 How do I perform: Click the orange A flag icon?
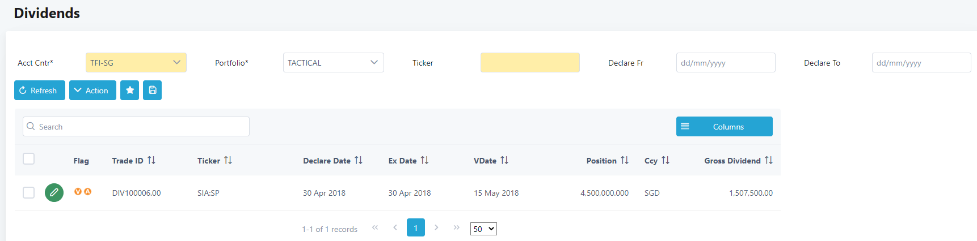pos(88,192)
